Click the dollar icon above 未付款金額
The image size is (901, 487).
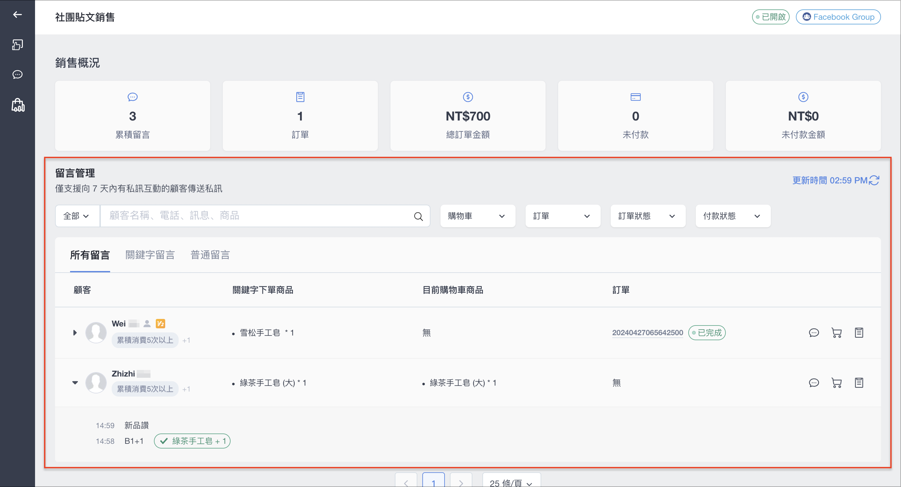(x=803, y=97)
